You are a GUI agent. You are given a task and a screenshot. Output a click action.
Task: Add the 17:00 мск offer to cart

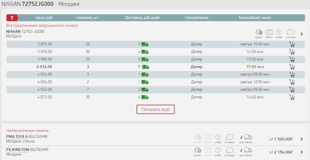pyautogui.click(x=292, y=67)
